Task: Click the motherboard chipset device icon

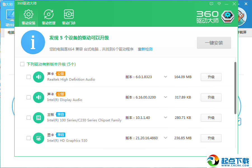Action: click(39, 118)
